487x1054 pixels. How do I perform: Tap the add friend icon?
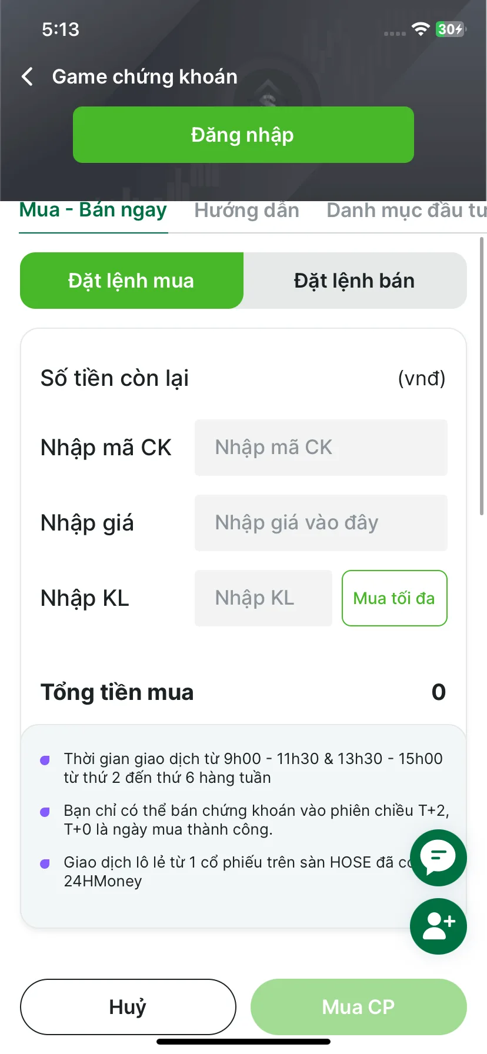tap(438, 926)
